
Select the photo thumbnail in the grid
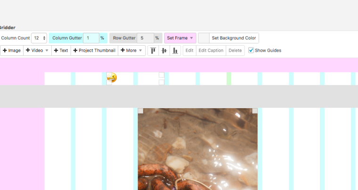tap(198, 150)
